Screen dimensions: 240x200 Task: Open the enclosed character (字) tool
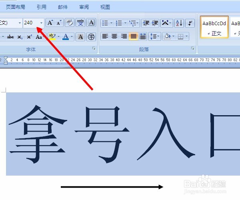coord(91,37)
